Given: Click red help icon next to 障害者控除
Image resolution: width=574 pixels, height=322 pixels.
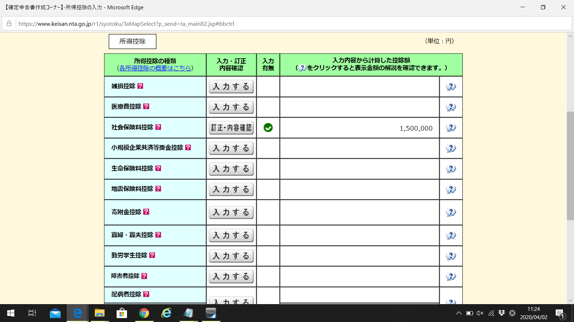Looking at the screenshot, I should [x=144, y=276].
